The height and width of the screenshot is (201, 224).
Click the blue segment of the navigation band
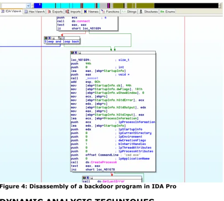pos(38,5)
